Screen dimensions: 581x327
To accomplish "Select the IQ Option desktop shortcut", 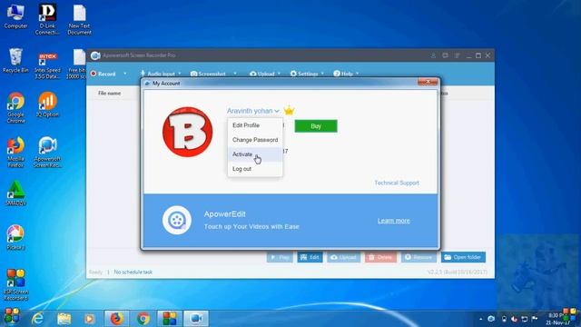I will pos(47,104).
